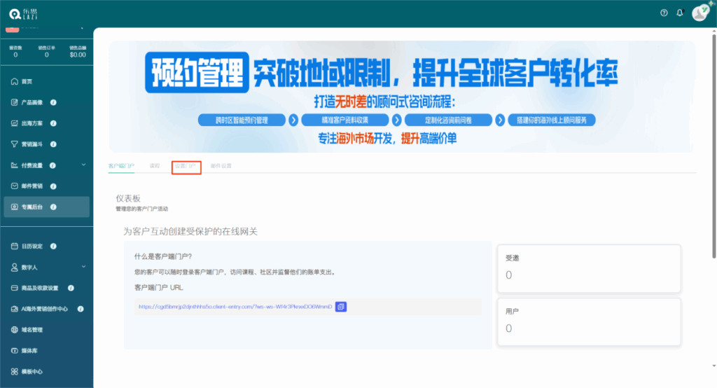The width and height of the screenshot is (717, 388).
Task: Open the account dropdown at sidebar top
Action: (x=82, y=29)
